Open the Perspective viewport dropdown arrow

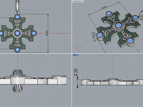pos(83,1)
